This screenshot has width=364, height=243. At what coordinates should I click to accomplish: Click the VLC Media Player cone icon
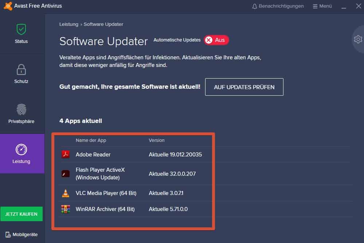pyautogui.click(x=66, y=193)
